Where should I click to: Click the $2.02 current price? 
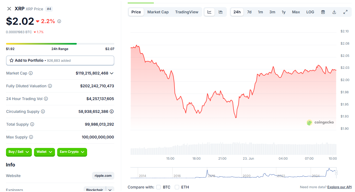tap(20, 21)
